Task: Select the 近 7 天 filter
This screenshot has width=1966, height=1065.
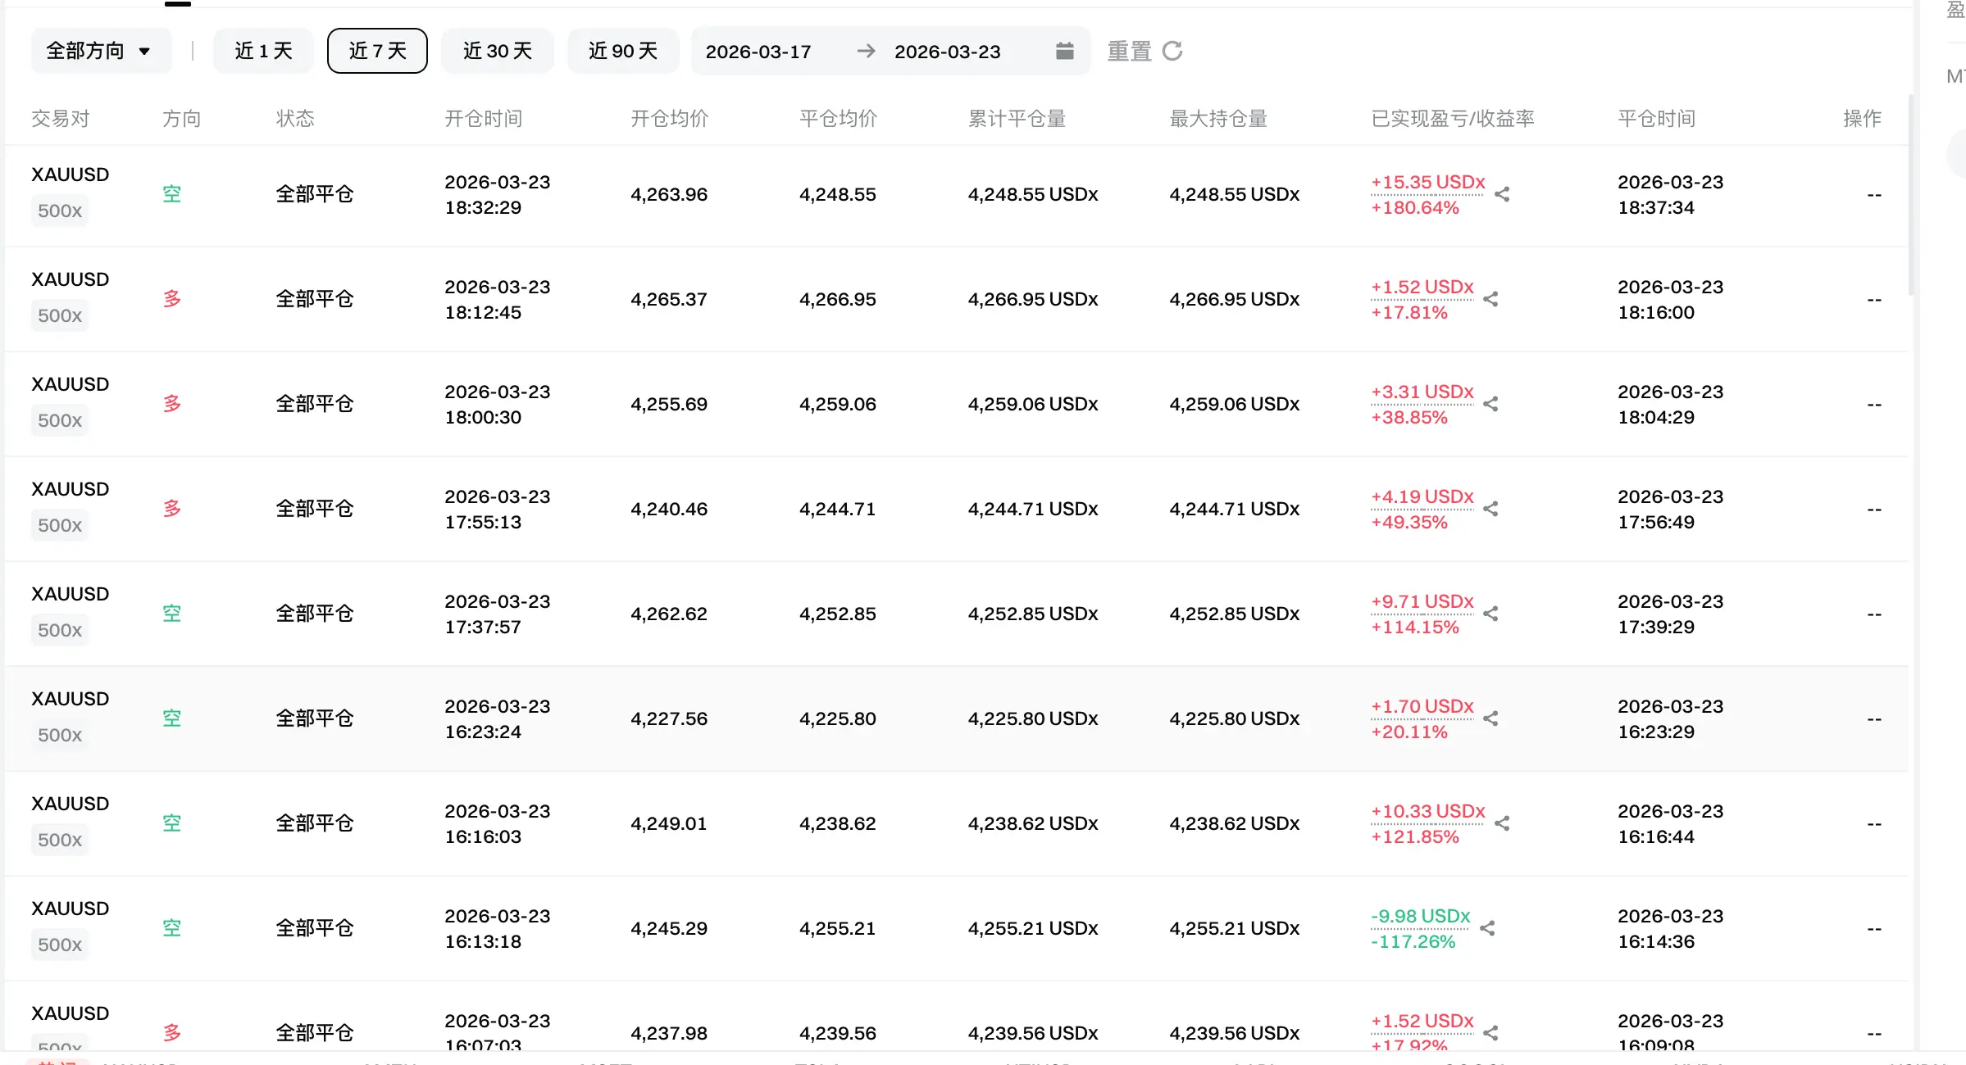Action: (377, 51)
